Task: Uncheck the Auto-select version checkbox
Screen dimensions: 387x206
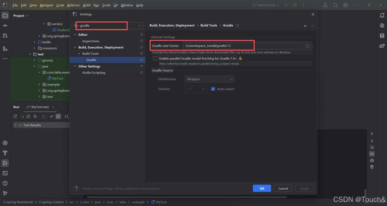Action: pyautogui.click(x=213, y=89)
